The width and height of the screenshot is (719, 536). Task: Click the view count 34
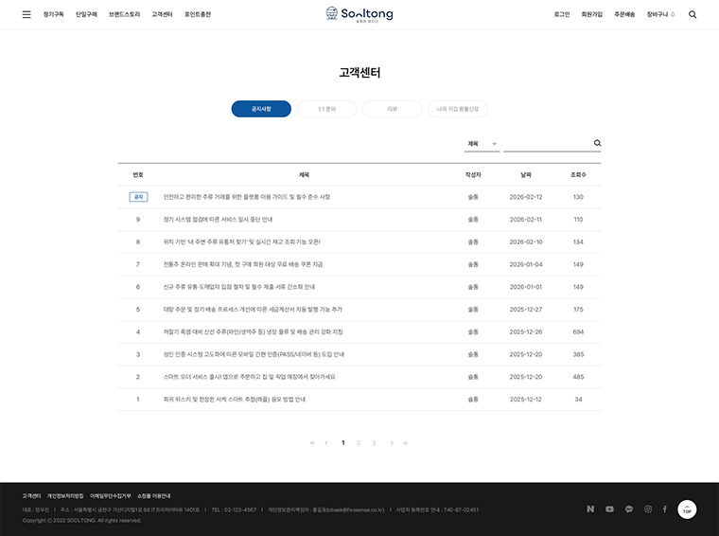578,400
